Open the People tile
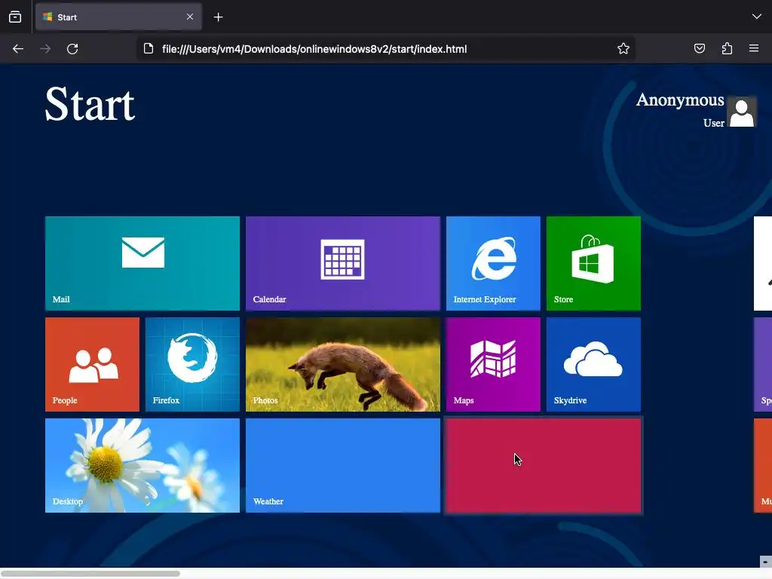772x579 pixels. point(92,364)
